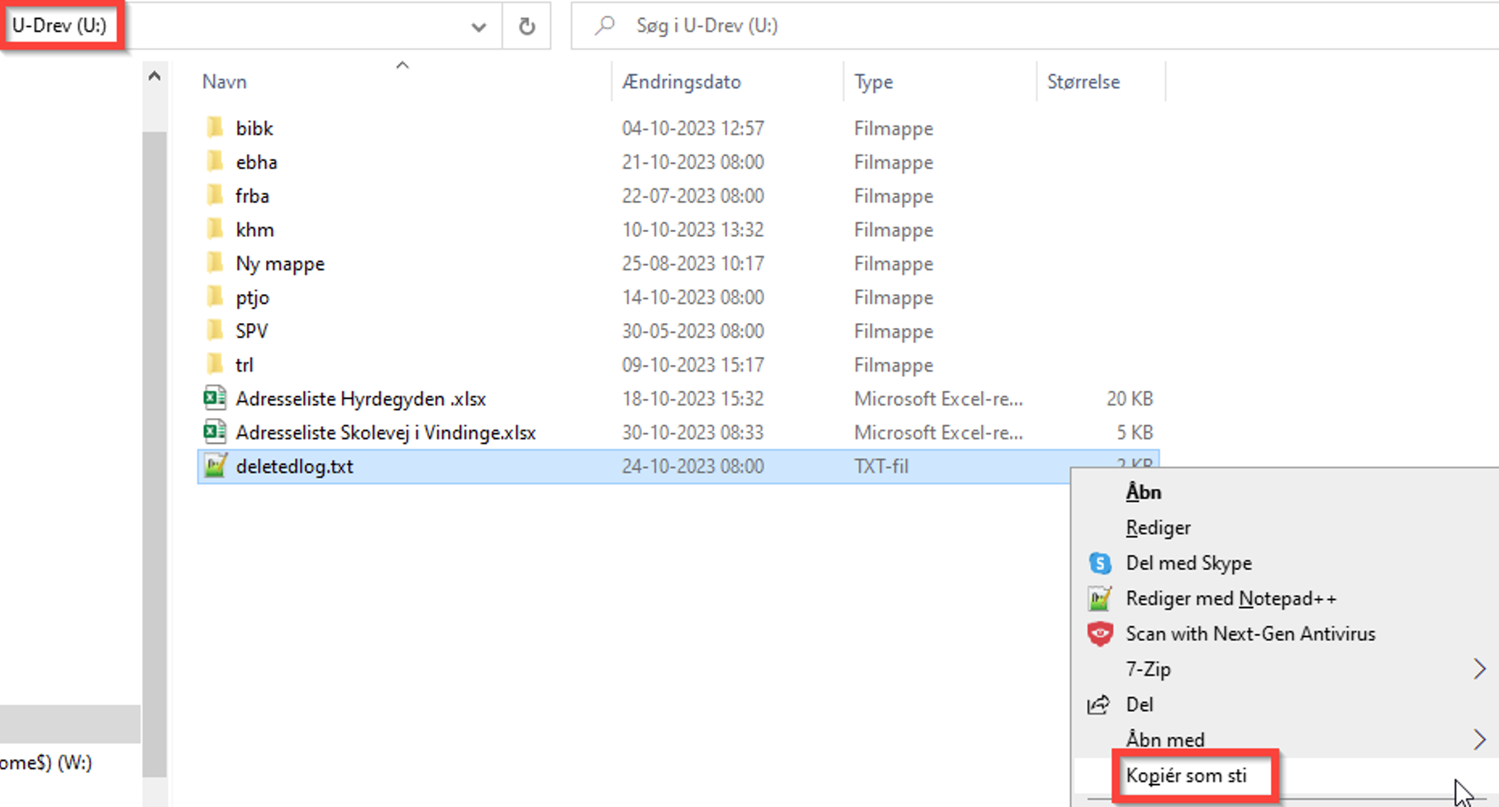
Task: Click the Skype icon in context menu
Action: pos(1100,563)
